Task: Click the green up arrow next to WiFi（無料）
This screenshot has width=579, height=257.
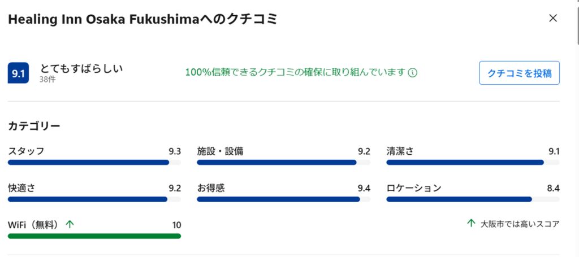Action: point(70,224)
